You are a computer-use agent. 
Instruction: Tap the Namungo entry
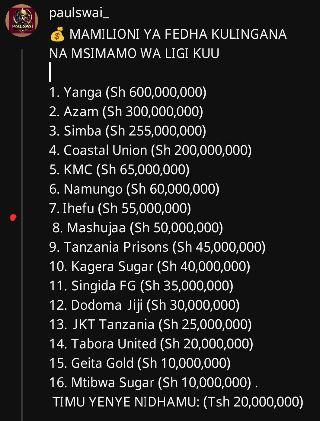[134, 189]
